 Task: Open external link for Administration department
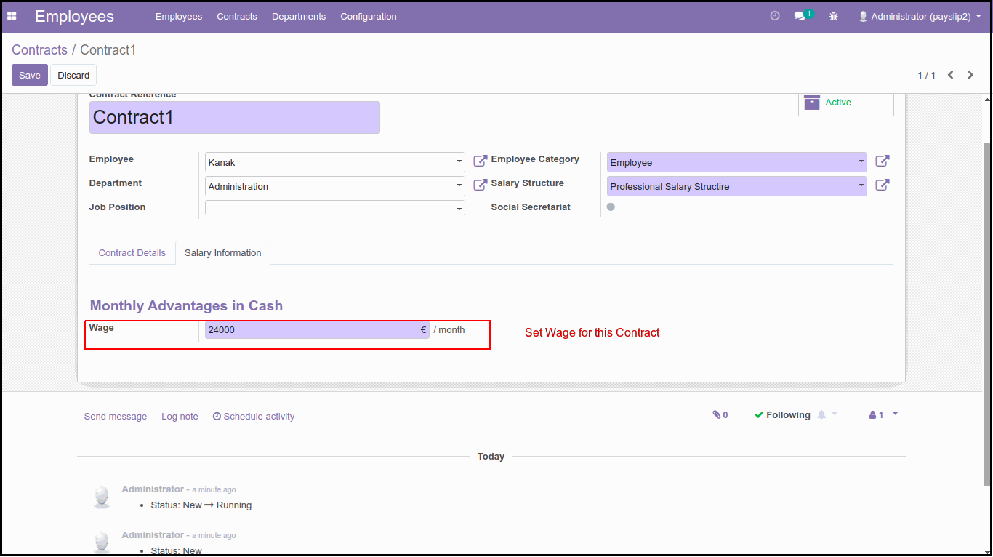click(481, 185)
